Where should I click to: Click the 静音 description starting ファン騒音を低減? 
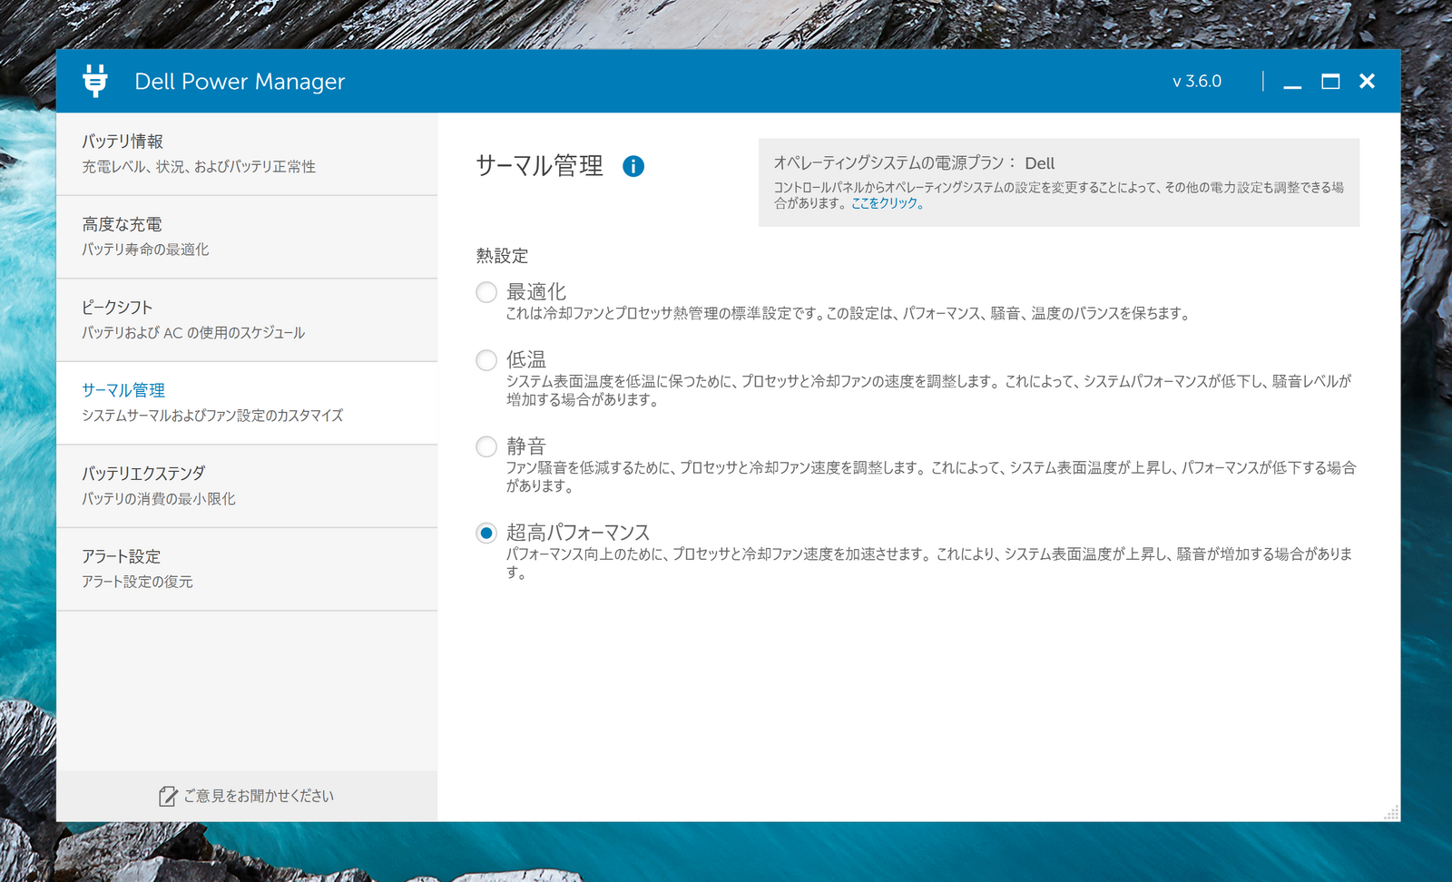(931, 476)
